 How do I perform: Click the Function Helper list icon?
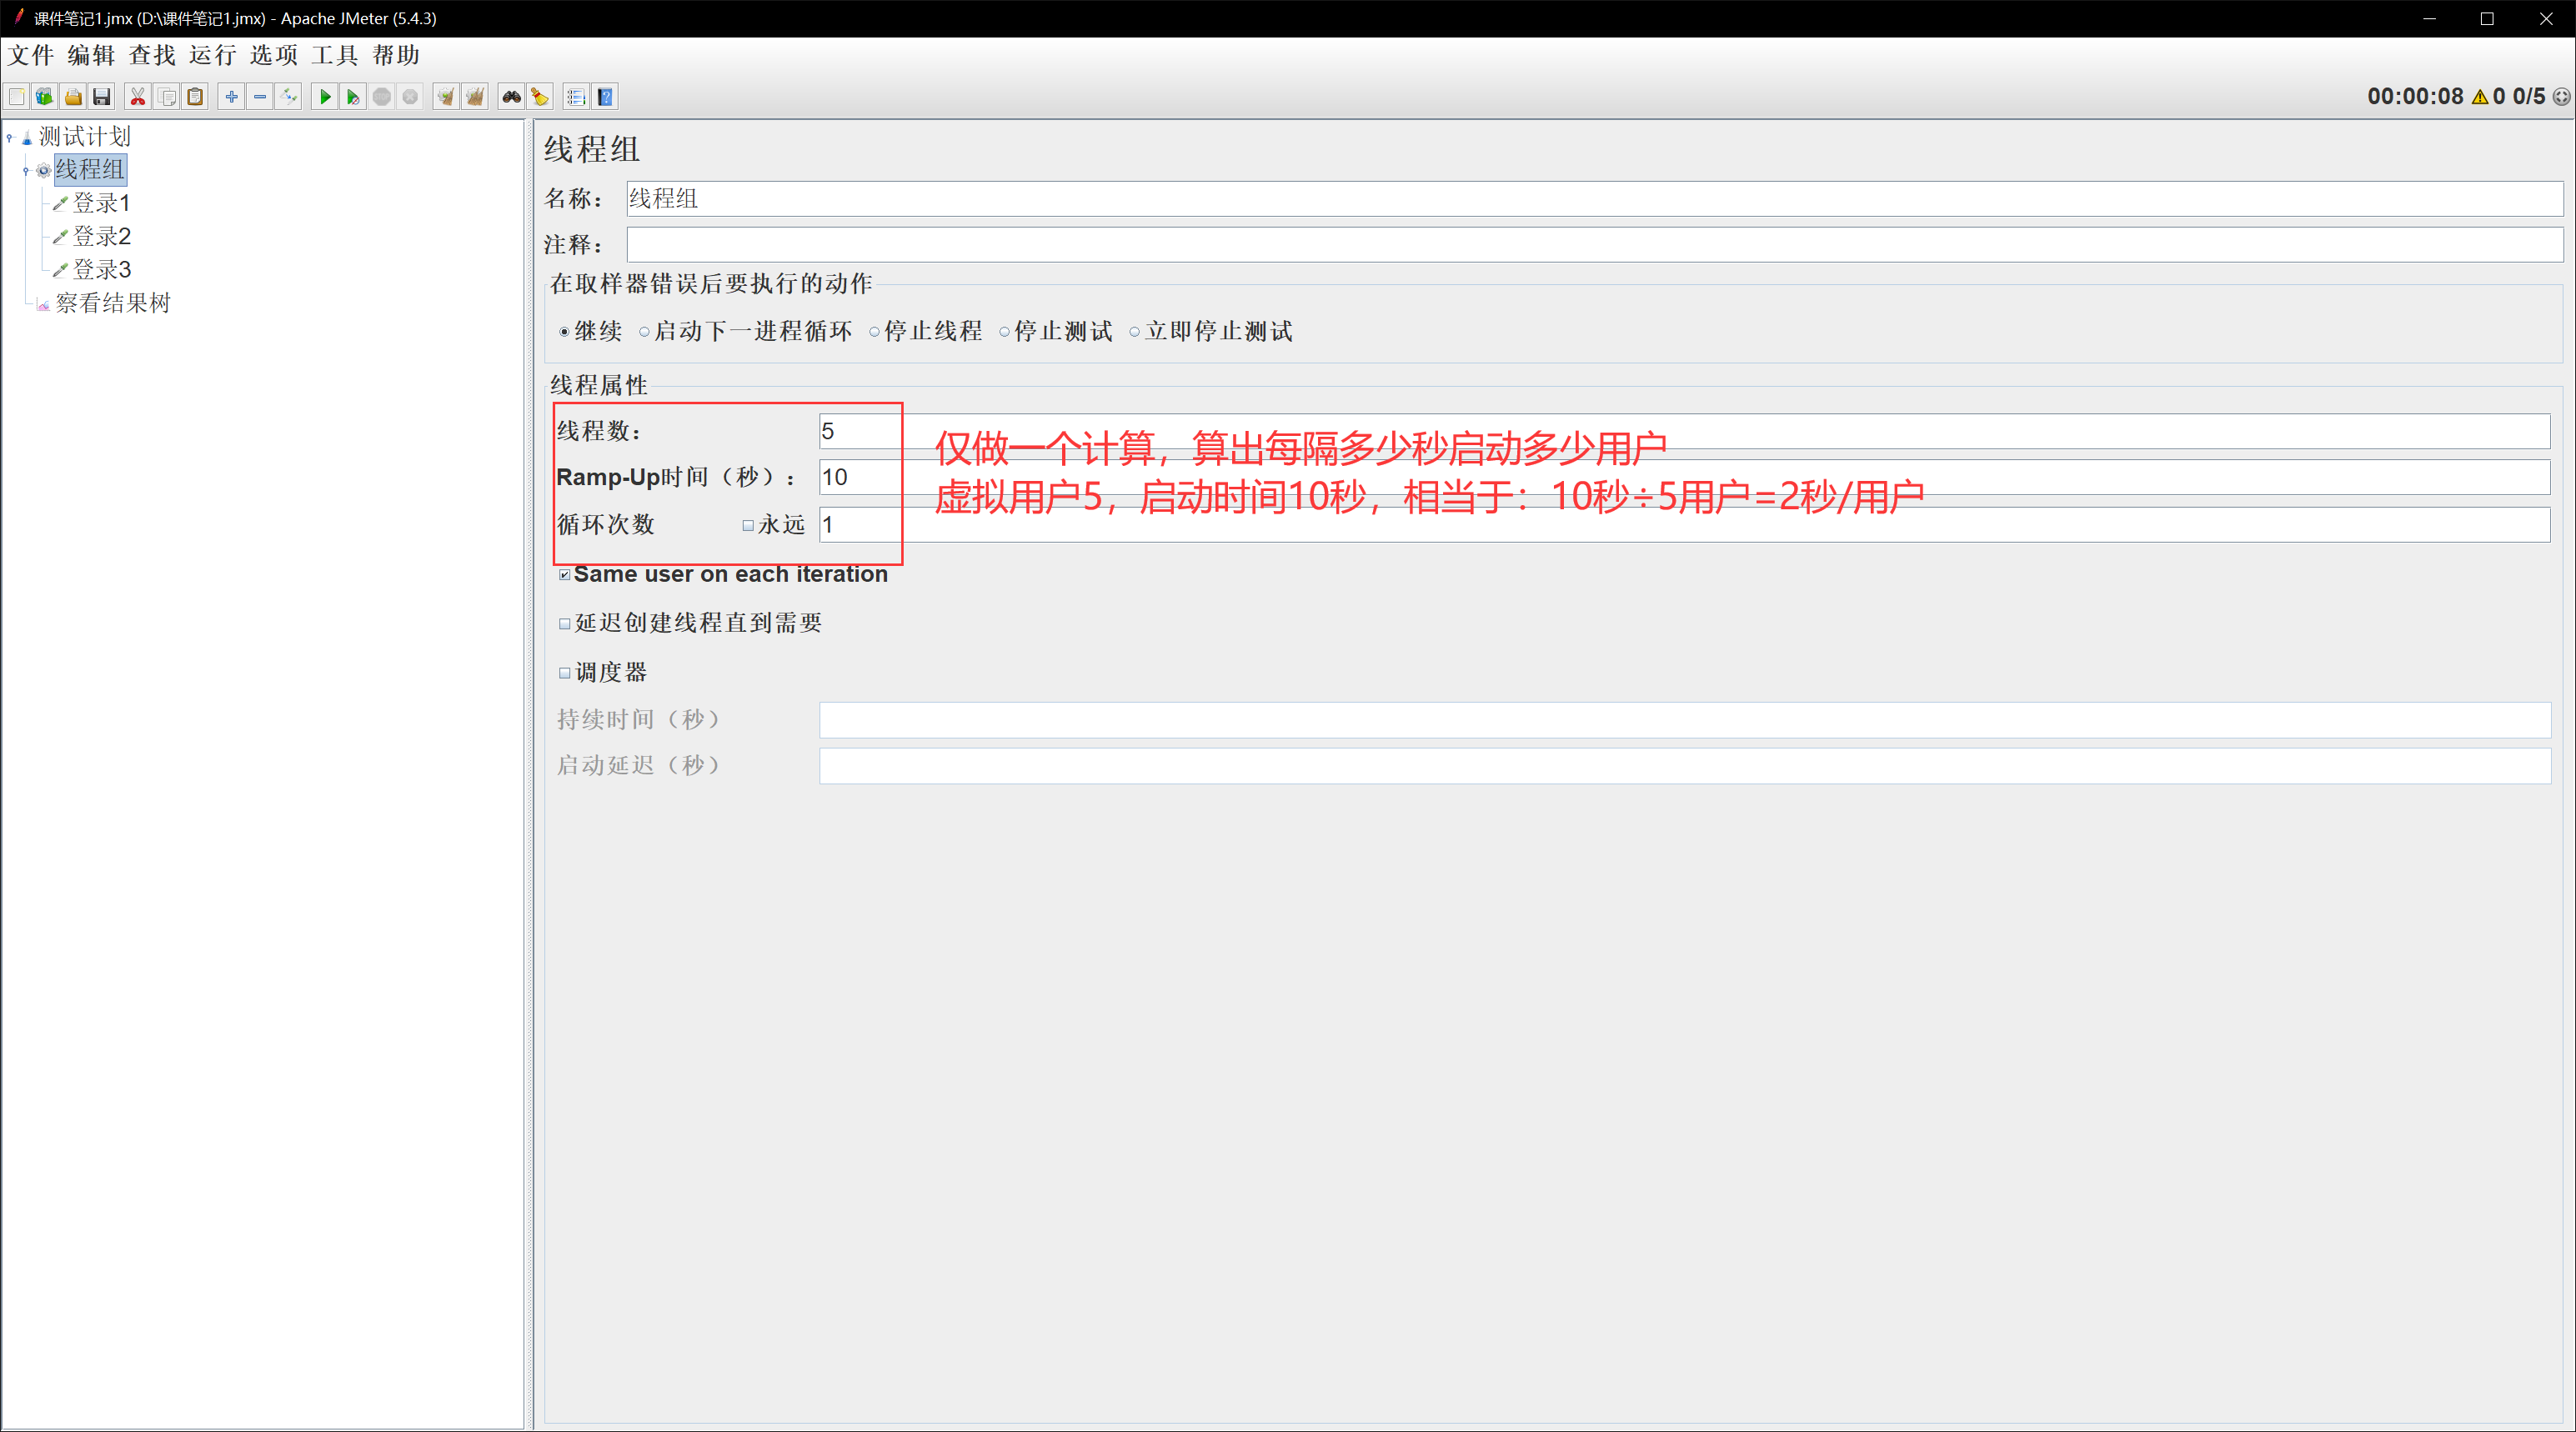[575, 97]
